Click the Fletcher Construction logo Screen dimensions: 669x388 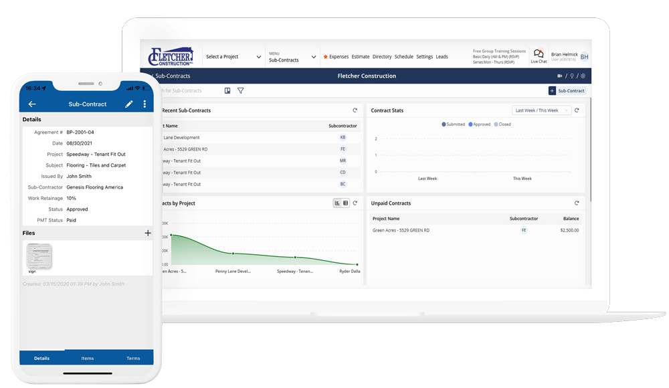[x=171, y=56]
